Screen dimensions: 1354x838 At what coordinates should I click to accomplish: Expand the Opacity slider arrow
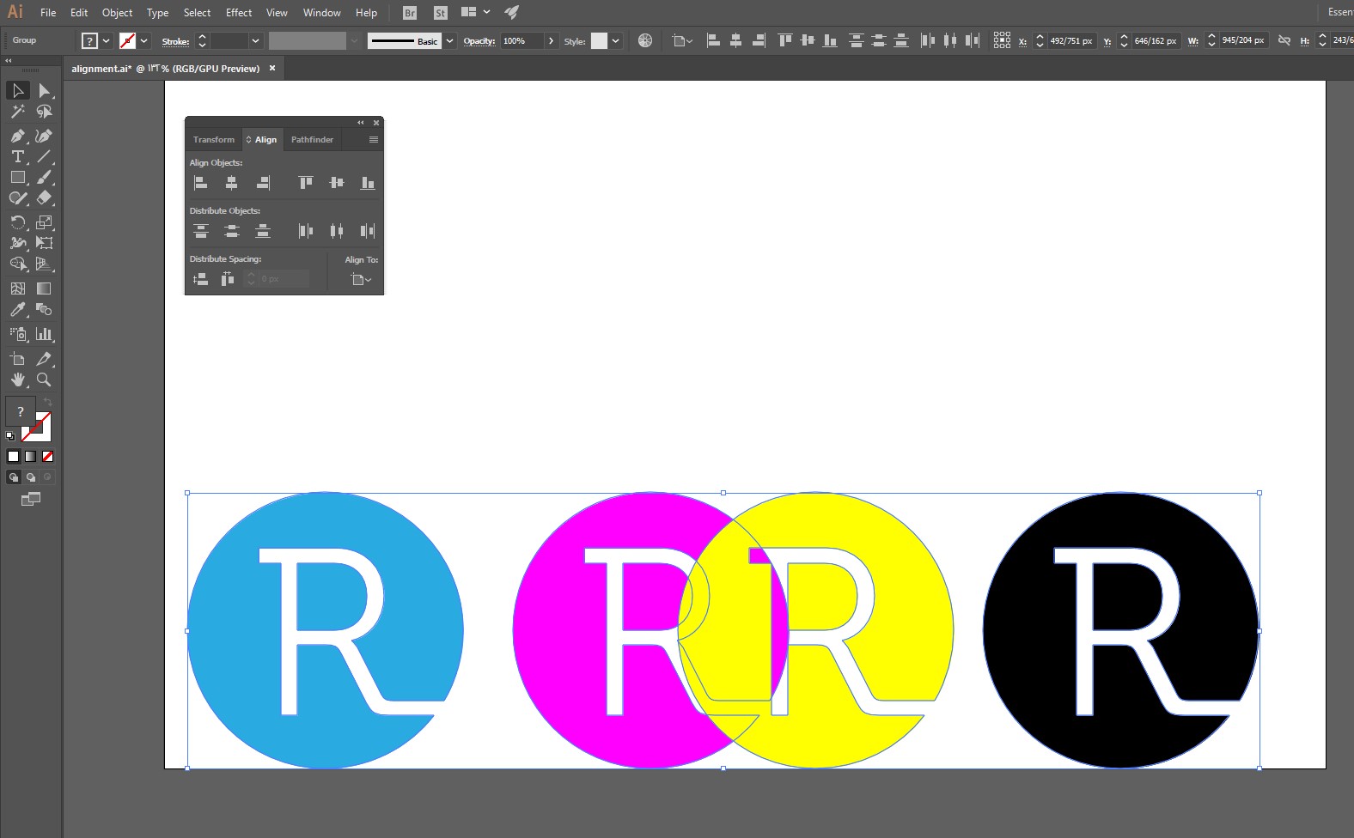click(x=551, y=41)
